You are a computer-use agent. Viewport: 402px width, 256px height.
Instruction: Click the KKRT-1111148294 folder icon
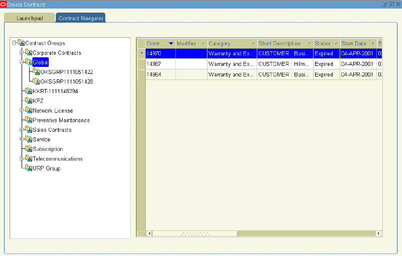[x=29, y=91]
